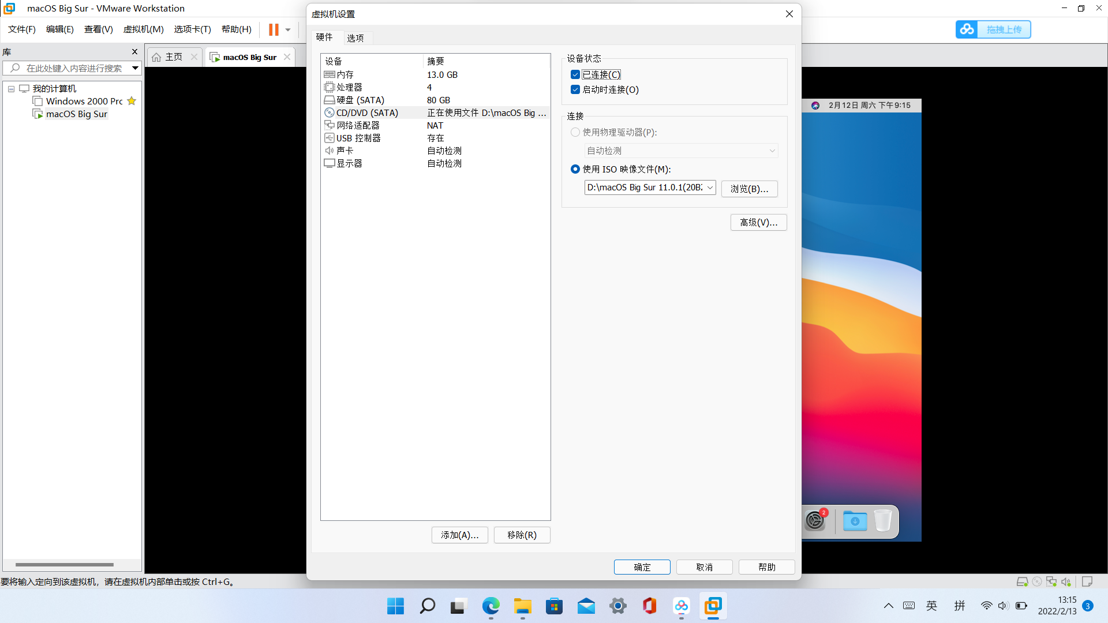The width and height of the screenshot is (1108, 623).
Task: Select the 处理器 (processors) device entry
Action: click(349, 87)
